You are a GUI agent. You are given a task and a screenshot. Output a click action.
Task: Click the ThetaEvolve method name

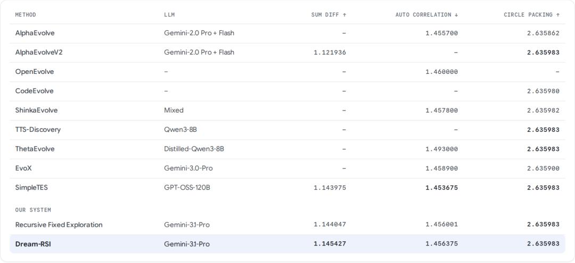point(35,149)
